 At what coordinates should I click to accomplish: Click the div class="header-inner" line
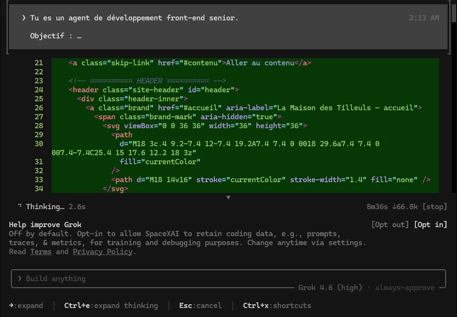pyautogui.click(x=132, y=99)
